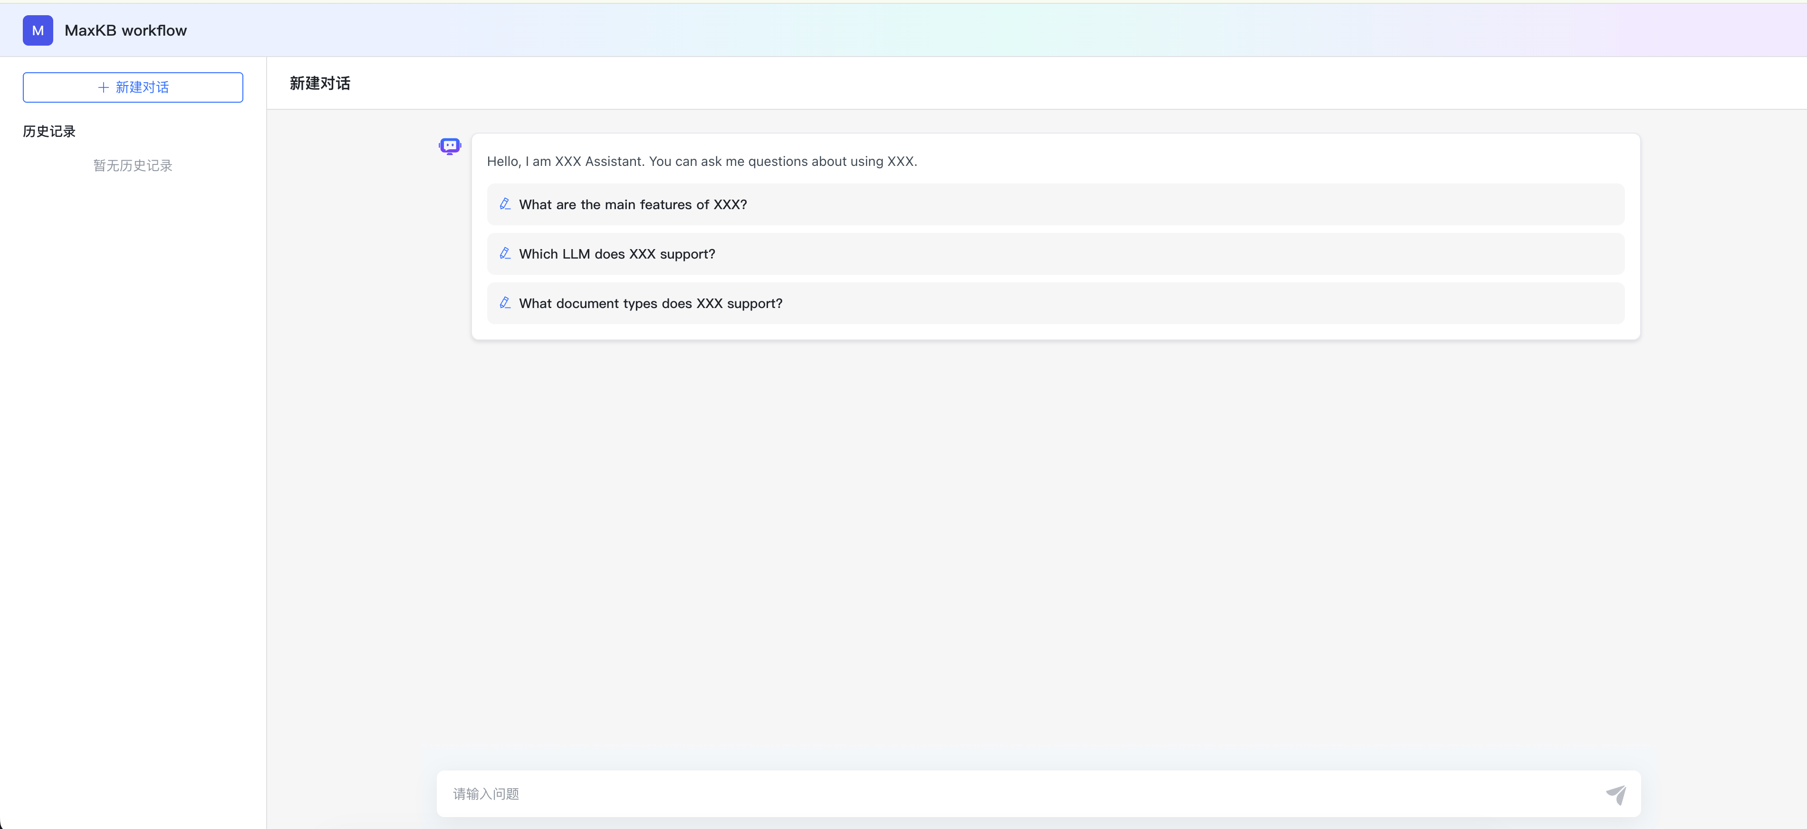Start a new chat with 新建对话 button

tap(133, 87)
